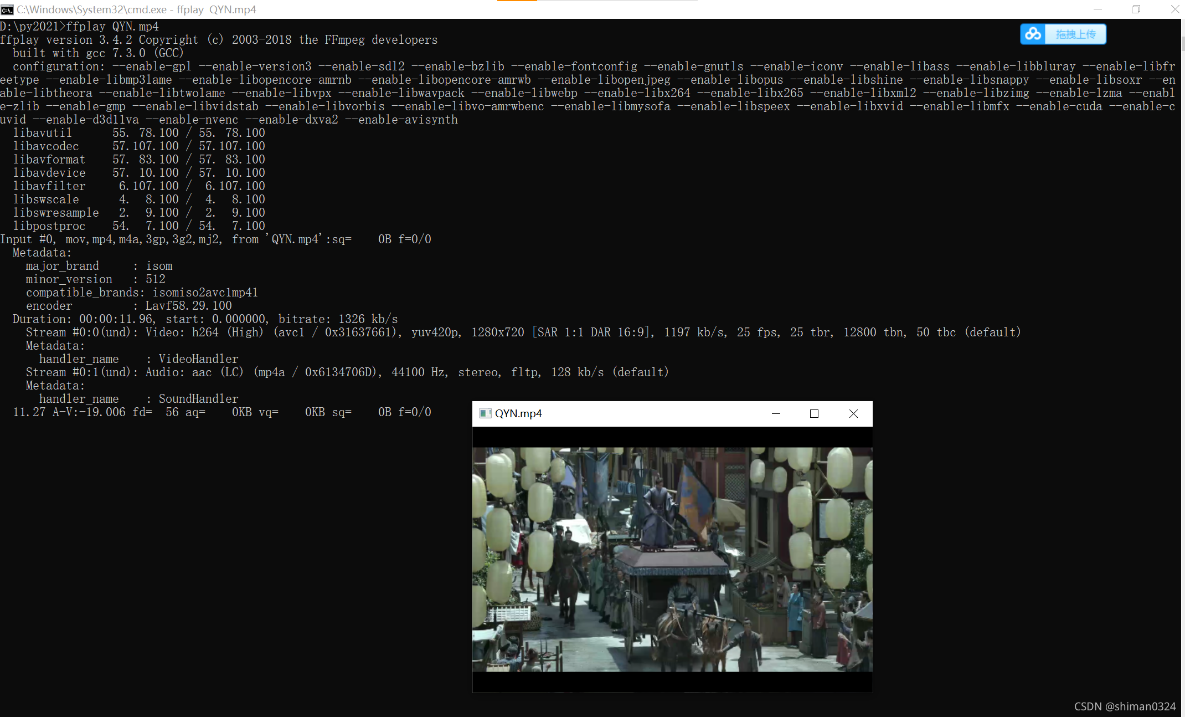Click the CSDN @shiman0324 watermark
Screen dimensions: 1185x717
click(x=1125, y=706)
